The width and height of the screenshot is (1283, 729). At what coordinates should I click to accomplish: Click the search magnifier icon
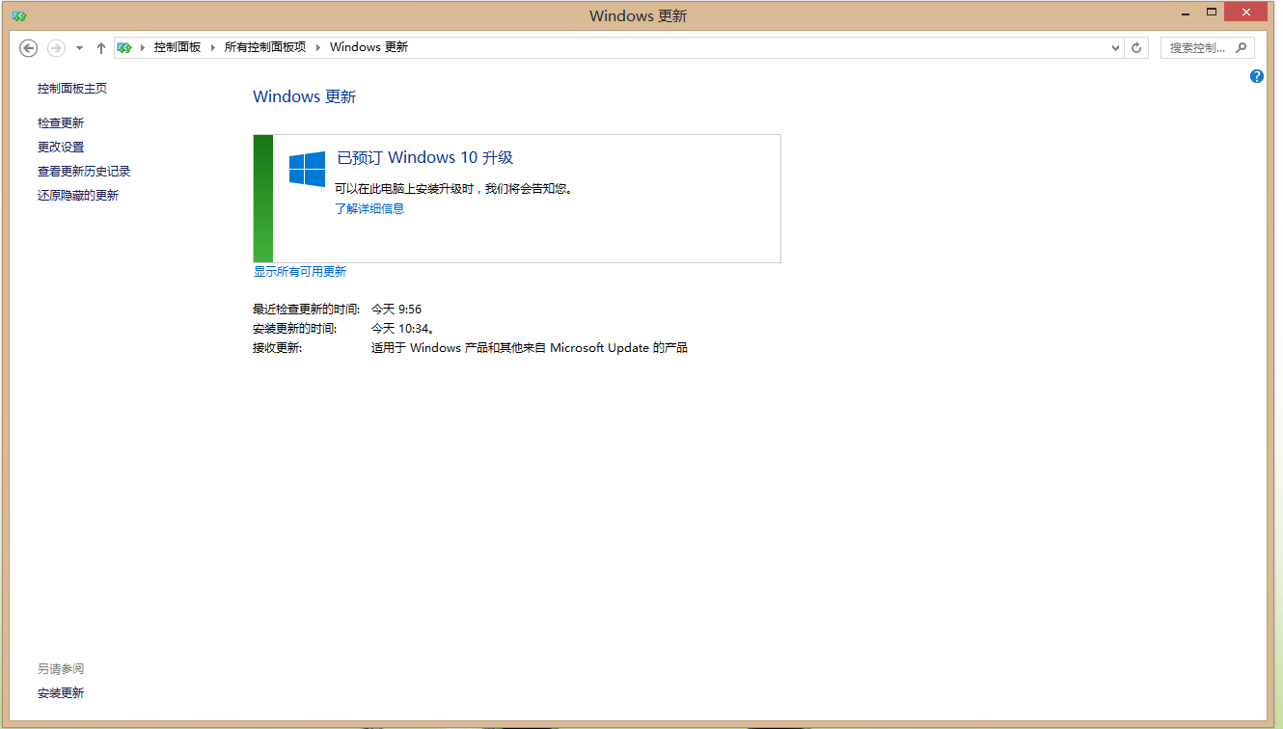[x=1242, y=47]
